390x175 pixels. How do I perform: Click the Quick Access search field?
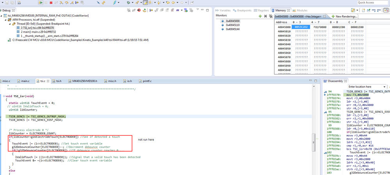pos(372,2)
